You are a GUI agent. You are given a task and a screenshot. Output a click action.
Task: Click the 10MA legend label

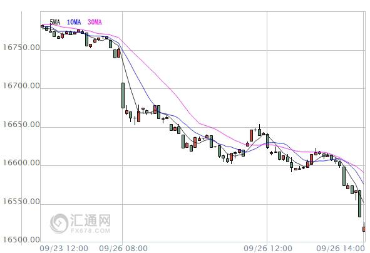tap(74, 22)
